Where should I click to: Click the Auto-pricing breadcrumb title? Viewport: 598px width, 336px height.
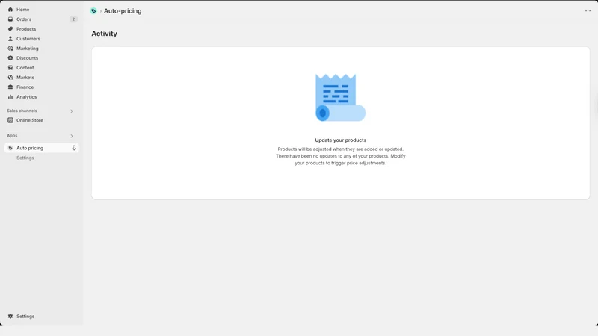pos(123,11)
